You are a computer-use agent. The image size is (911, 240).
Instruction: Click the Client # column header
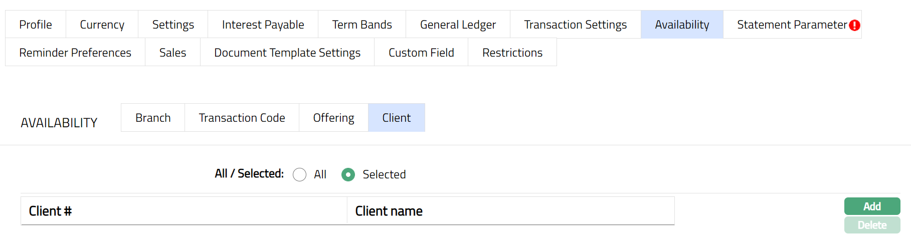coord(50,211)
